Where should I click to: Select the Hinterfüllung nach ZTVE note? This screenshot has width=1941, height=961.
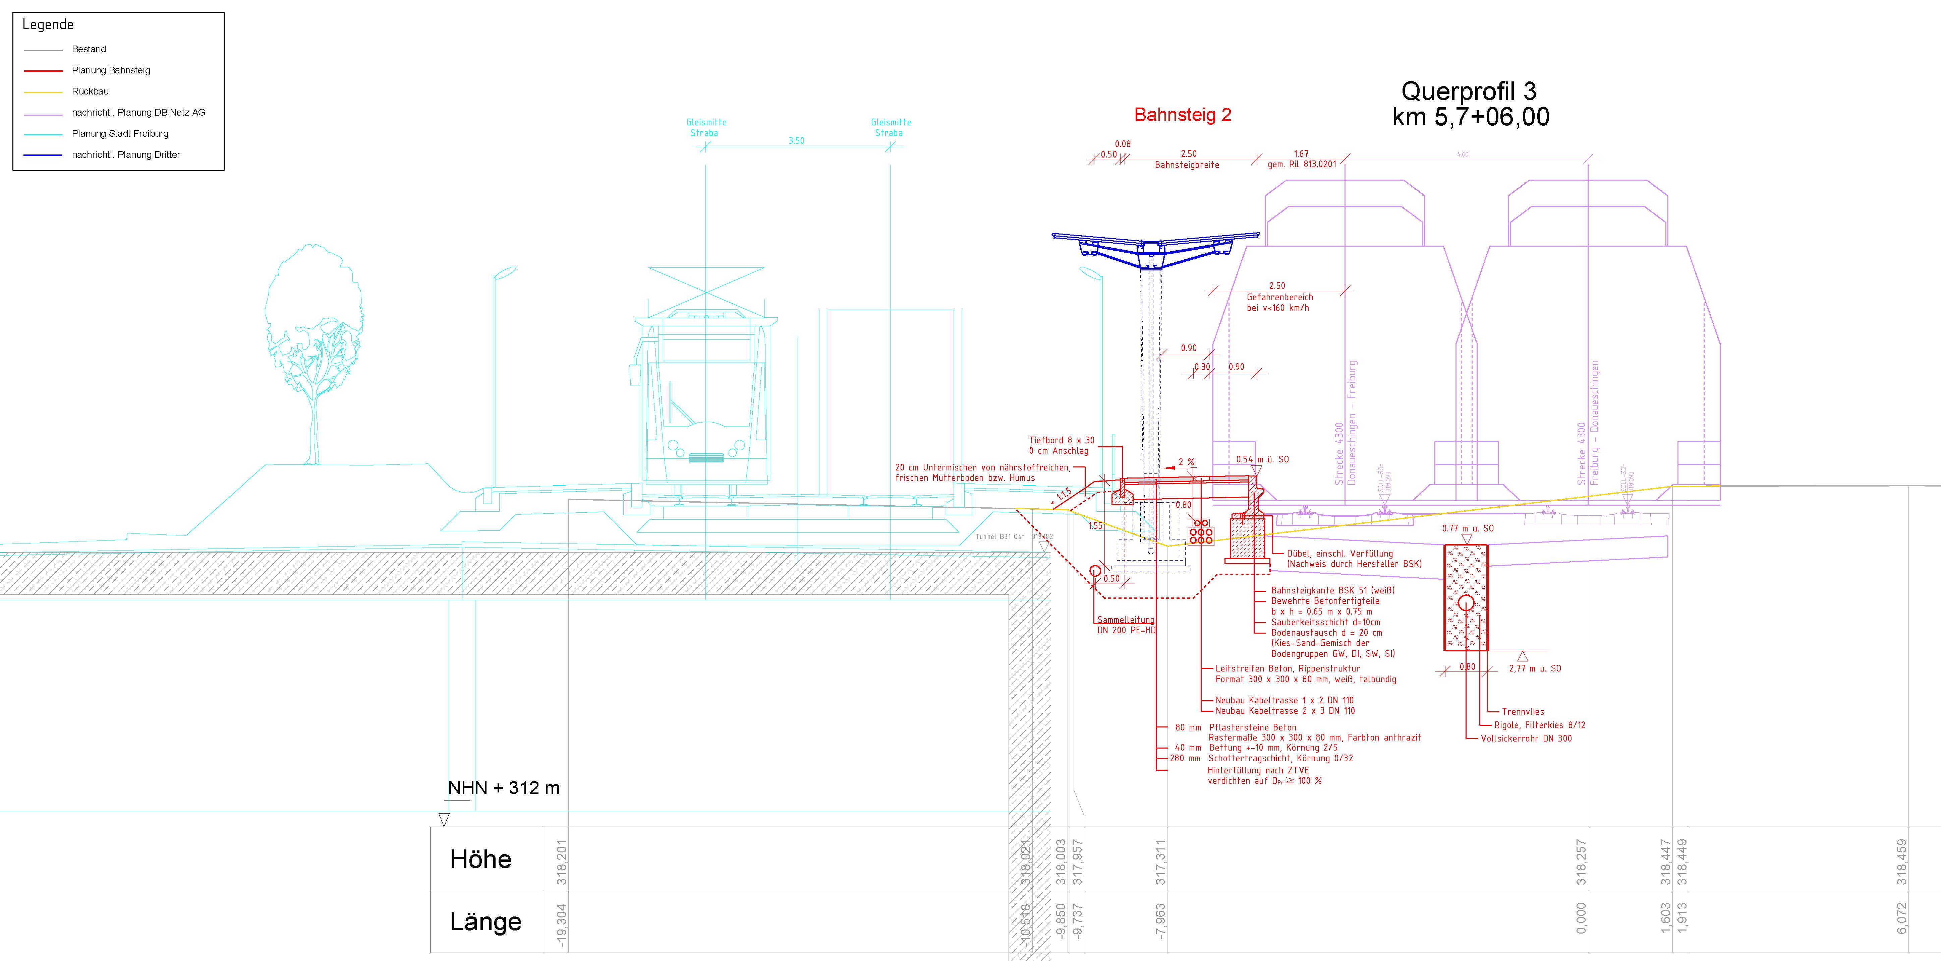[1258, 770]
